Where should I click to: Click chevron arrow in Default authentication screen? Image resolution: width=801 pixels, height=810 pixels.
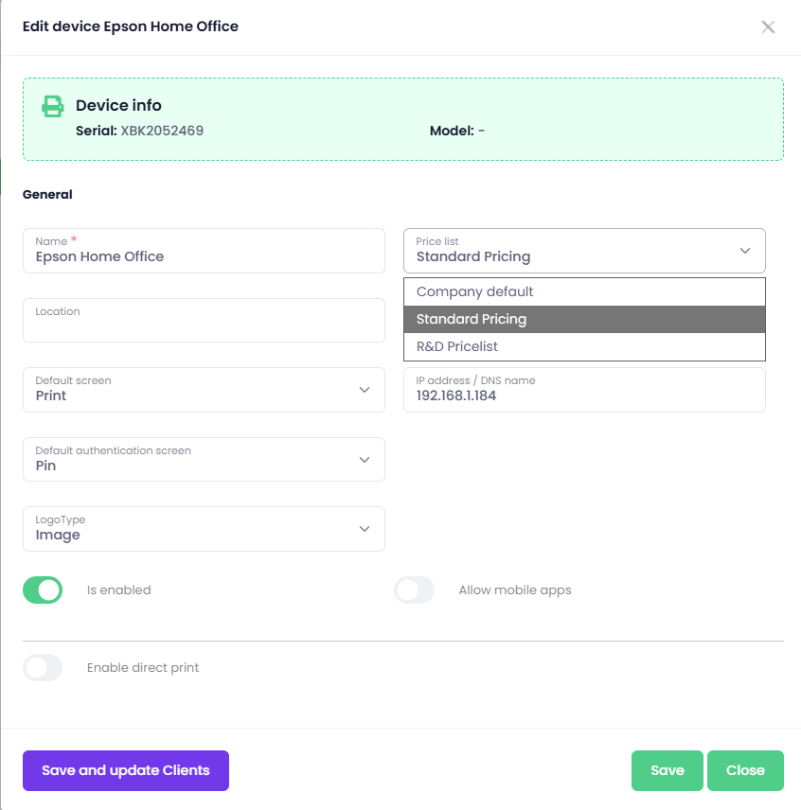tap(365, 460)
